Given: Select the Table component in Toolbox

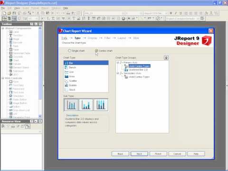Looking at the screenshot, I should pos(14,49).
